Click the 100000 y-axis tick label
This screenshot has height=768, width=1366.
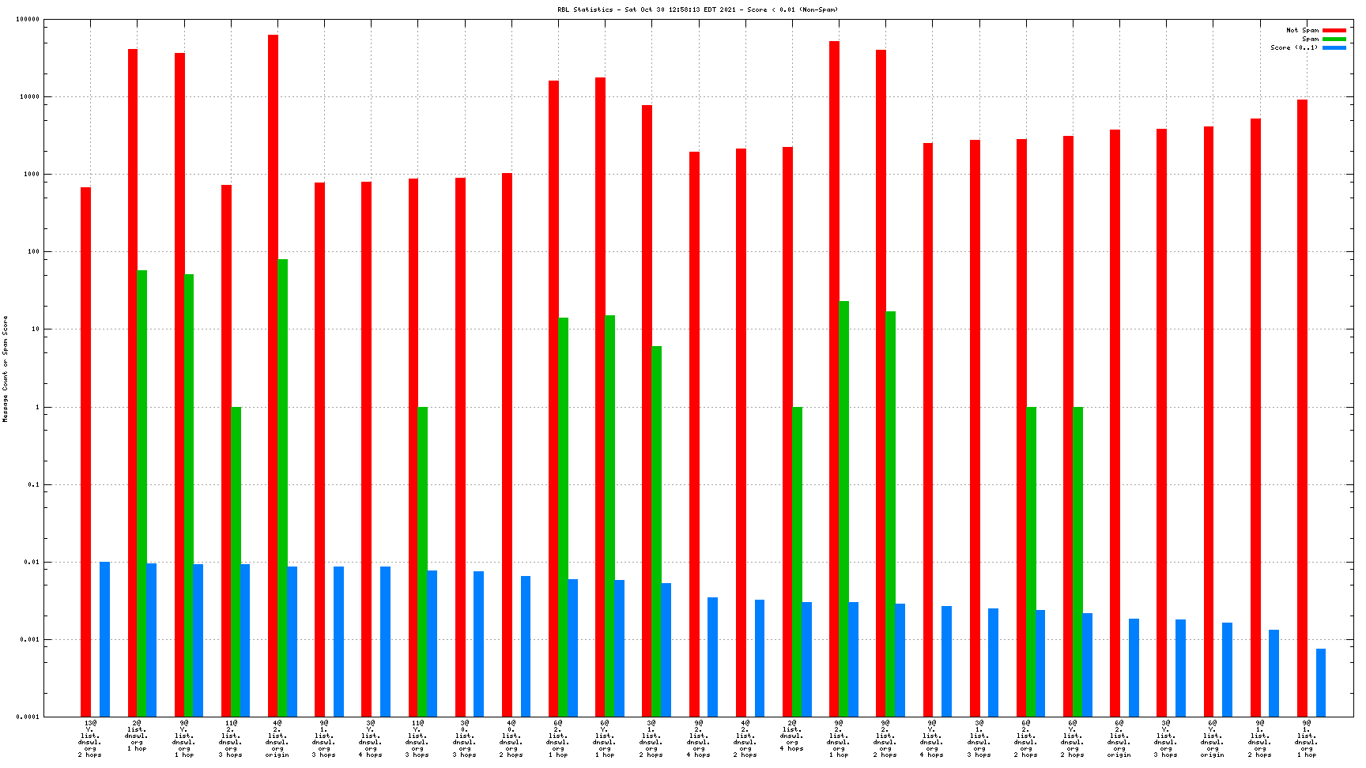tap(28, 20)
